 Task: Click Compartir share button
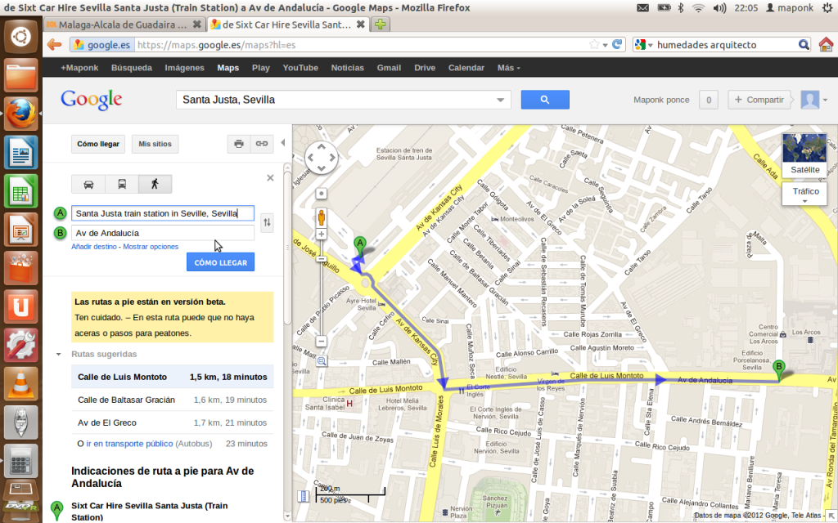pyautogui.click(x=759, y=100)
